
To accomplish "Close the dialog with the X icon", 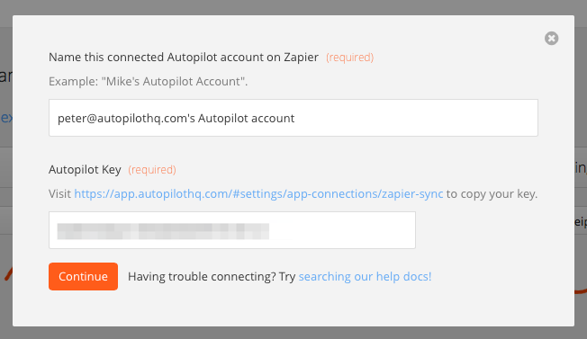I will coord(551,38).
